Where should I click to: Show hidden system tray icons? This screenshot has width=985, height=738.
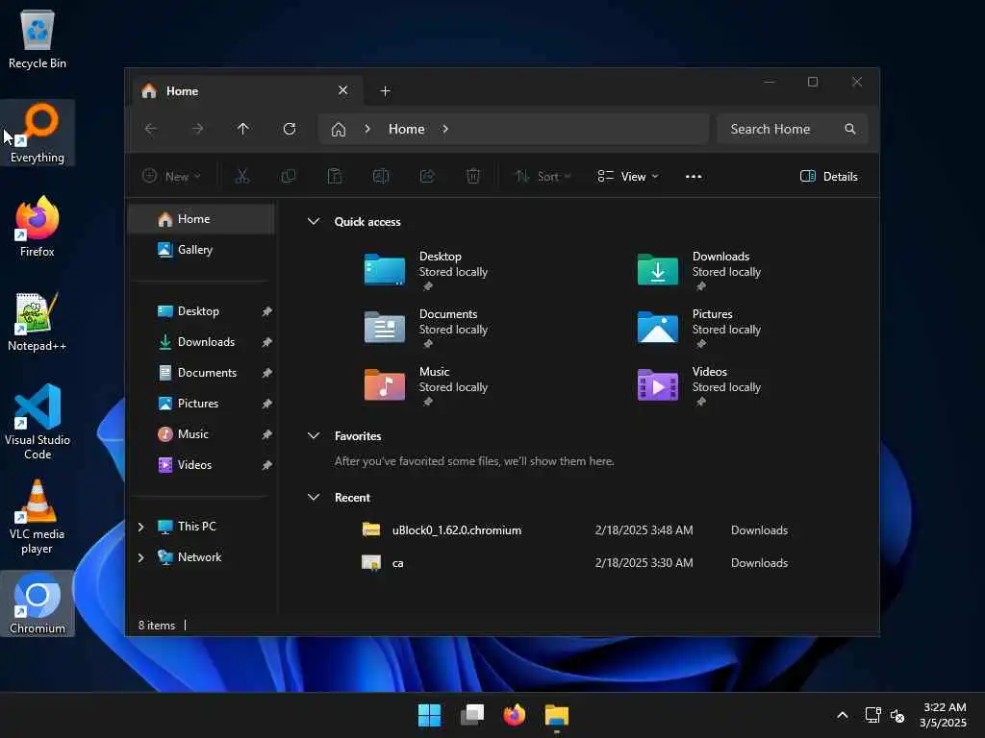click(x=843, y=715)
